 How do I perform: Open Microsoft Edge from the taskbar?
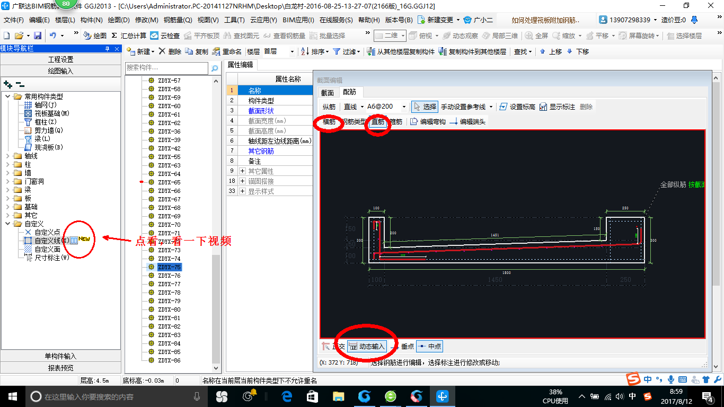(x=287, y=396)
